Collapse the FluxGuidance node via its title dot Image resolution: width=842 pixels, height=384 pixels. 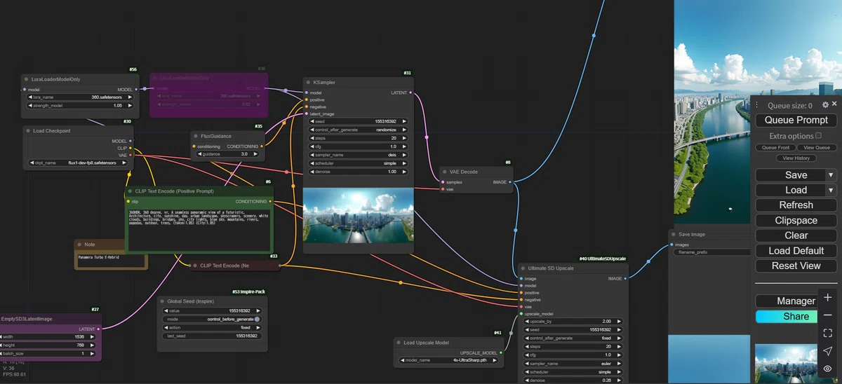coord(196,136)
